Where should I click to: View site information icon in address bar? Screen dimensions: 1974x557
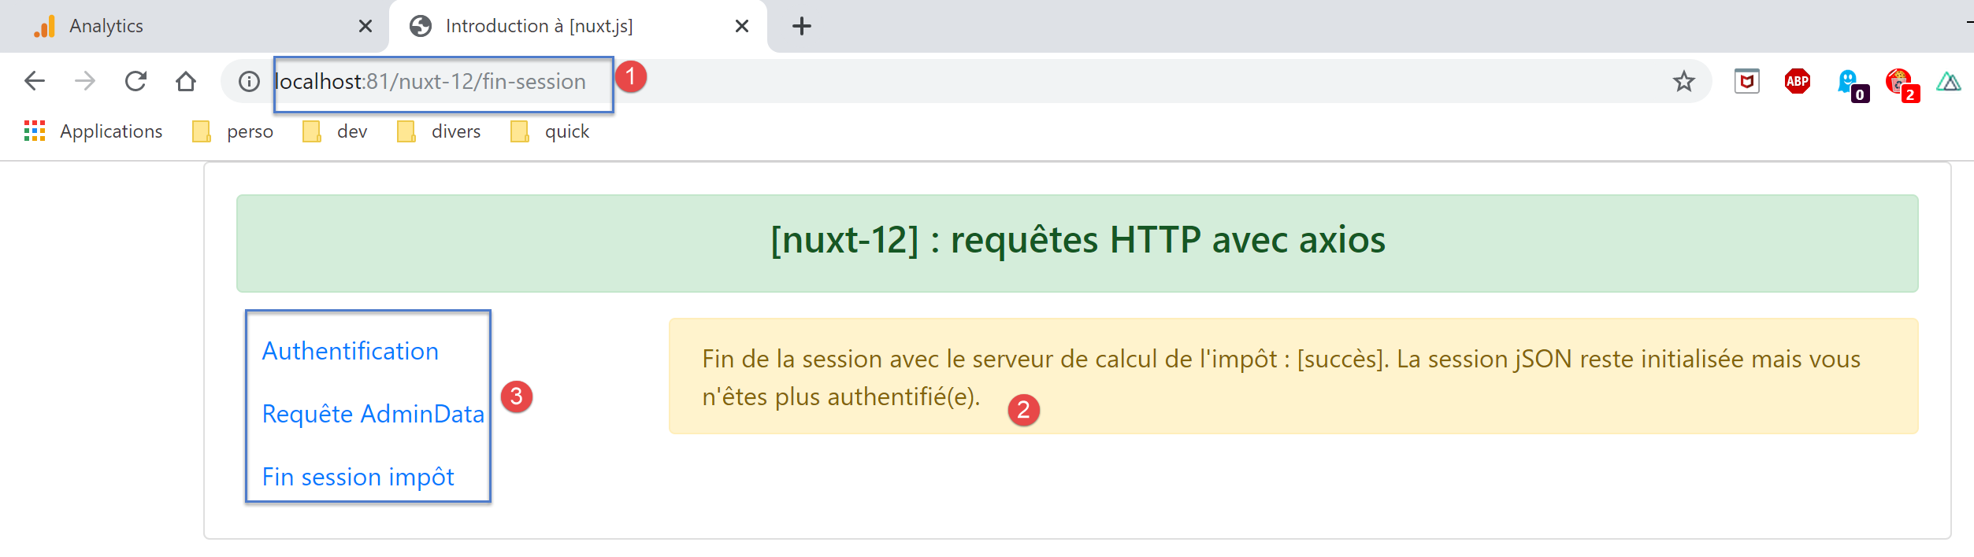tap(249, 81)
